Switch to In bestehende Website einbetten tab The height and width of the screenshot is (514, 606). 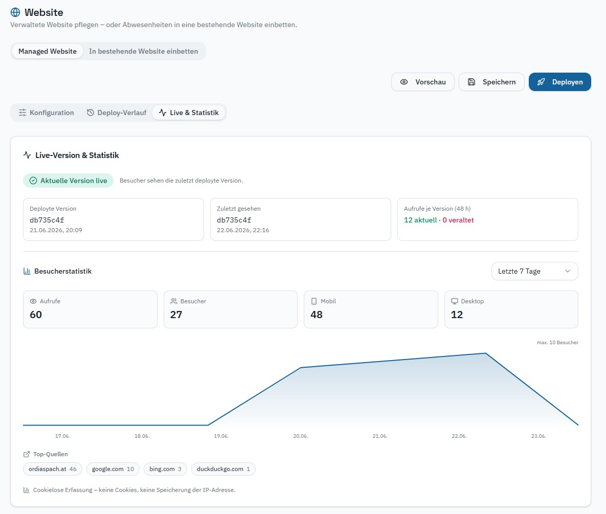click(x=143, y=51)
